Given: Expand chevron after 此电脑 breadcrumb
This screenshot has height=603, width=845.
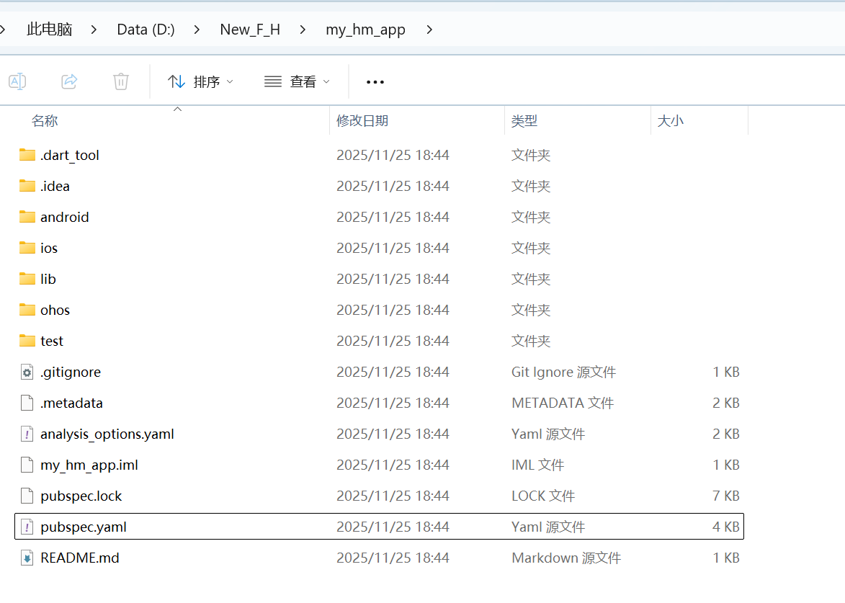Looking at the screenshot, I should pyautogui.click(x=94, y=30).
